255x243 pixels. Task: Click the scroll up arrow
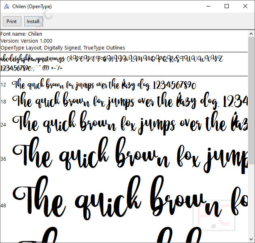click(x=251, y=34)
